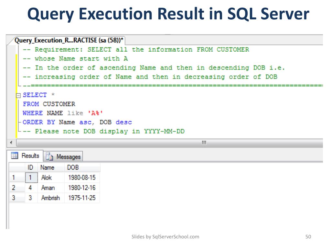Image resolution: width=331 pixels, height=248 pixels.
Task: Click the 'whose Name start with A' comment
Action: click(75, 59)
